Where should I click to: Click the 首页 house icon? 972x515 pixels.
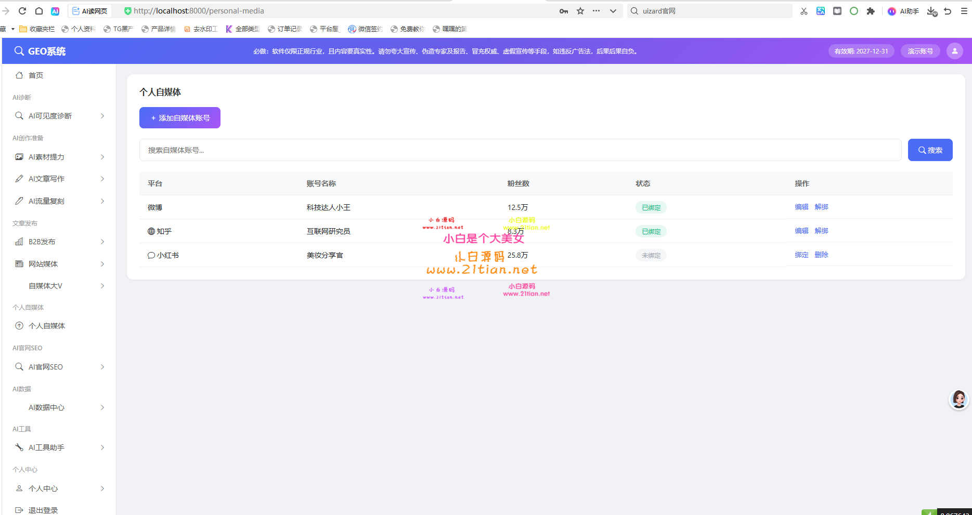[x=19, y=75]
